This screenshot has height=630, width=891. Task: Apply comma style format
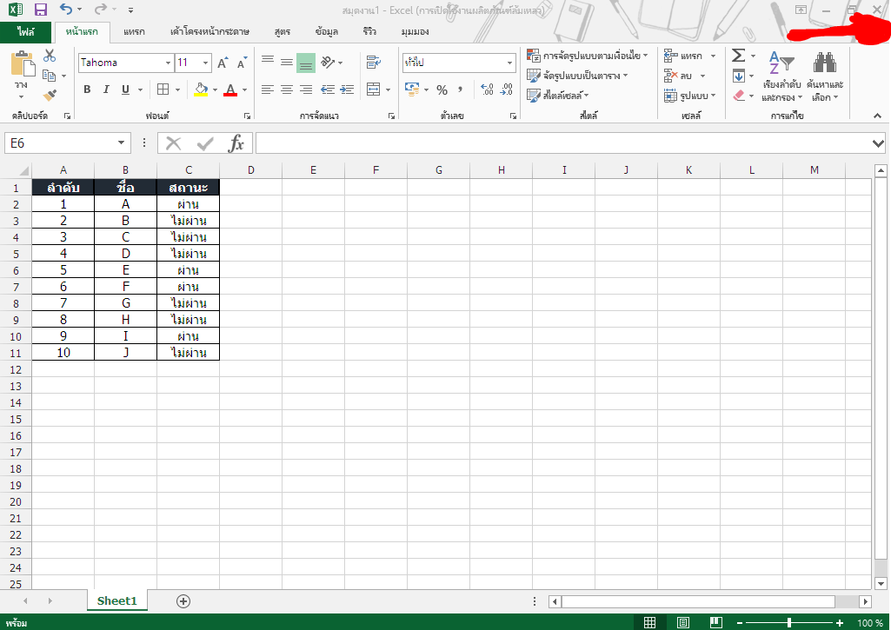click(x=460, y=90)
